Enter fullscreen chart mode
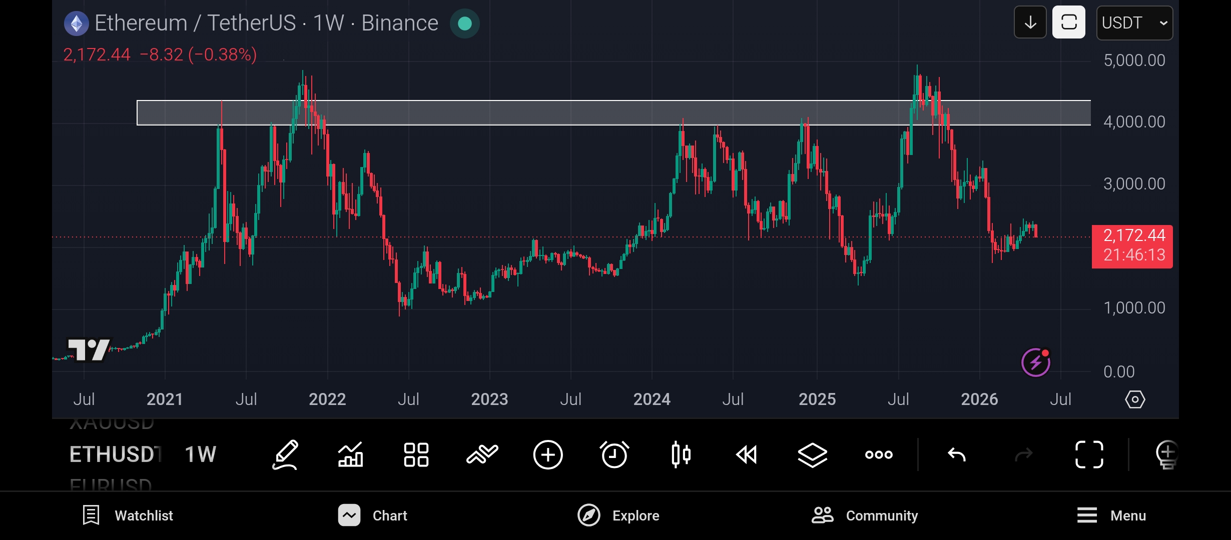The width and height of the screenshot is (1231, 540). click(x=1089, y=454)
